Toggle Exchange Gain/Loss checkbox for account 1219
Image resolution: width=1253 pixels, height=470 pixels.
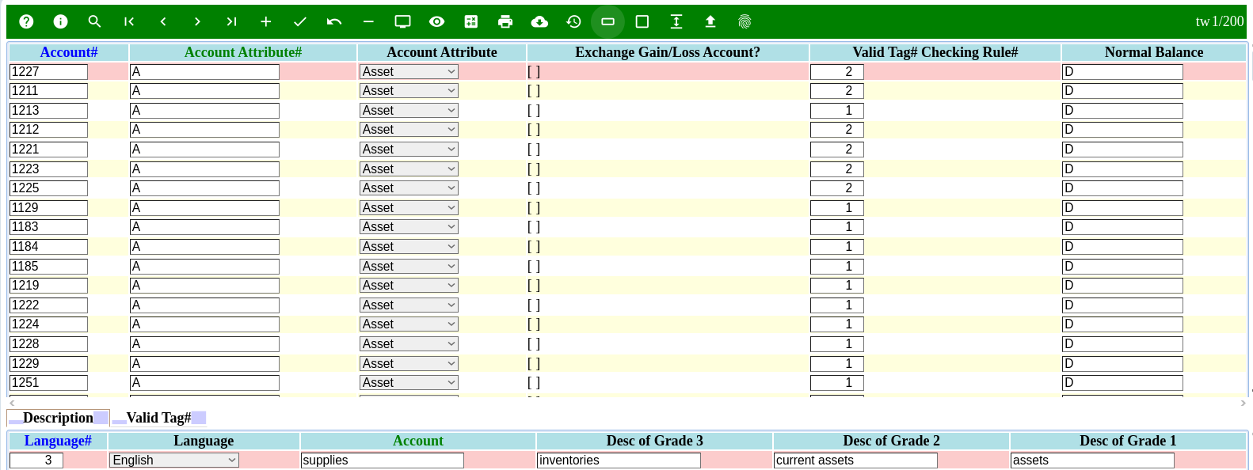534,286
